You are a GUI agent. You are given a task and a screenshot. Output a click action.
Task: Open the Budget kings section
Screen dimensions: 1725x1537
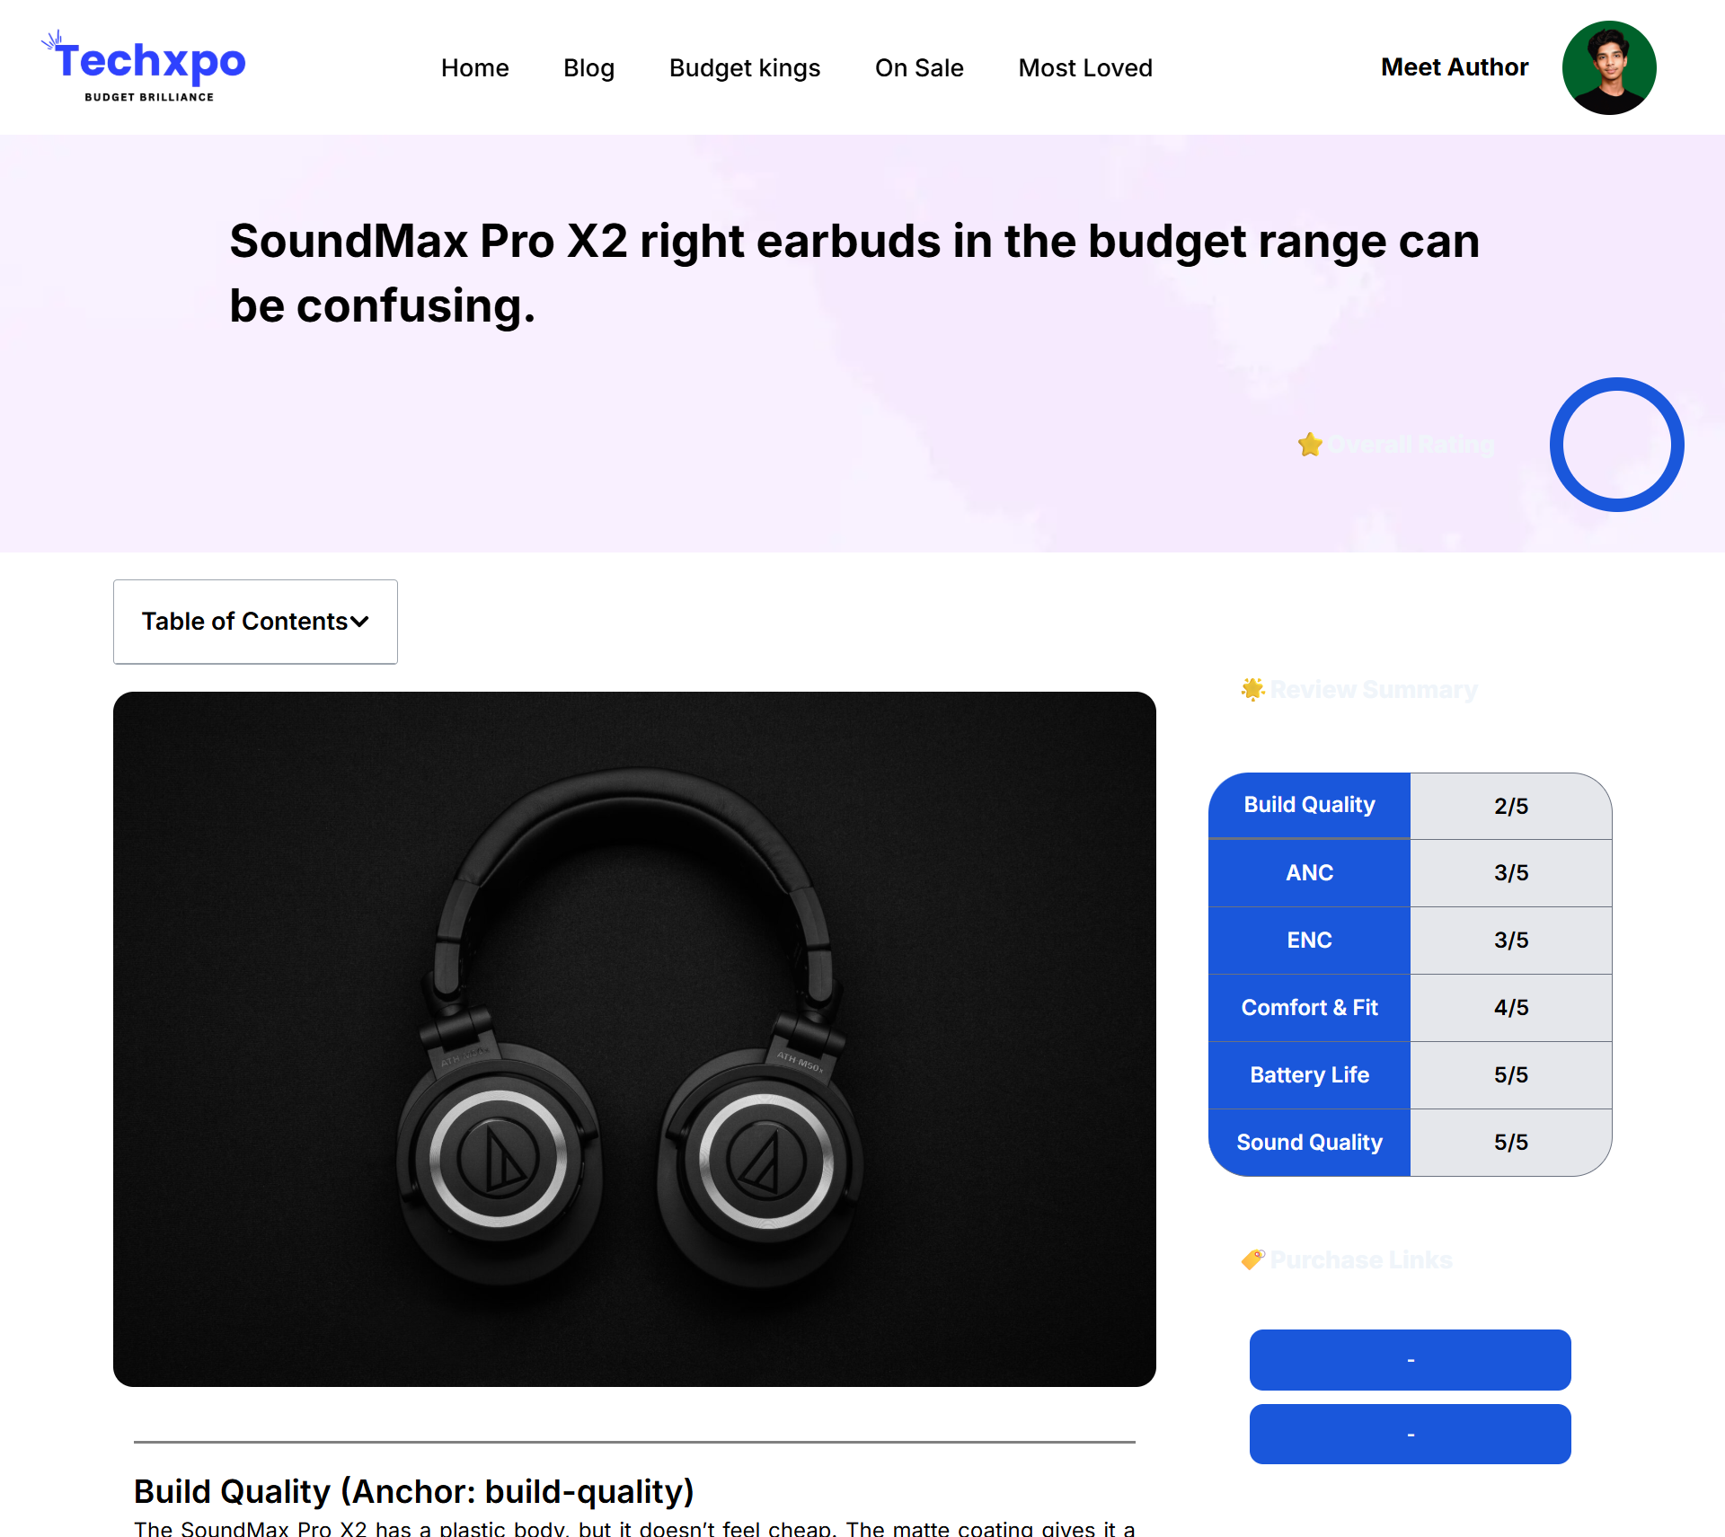pyautogui.click(x=745, y=68)
